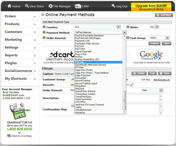
Task: Select SecureTrading Xpay4 option
Action: (99, 83)
